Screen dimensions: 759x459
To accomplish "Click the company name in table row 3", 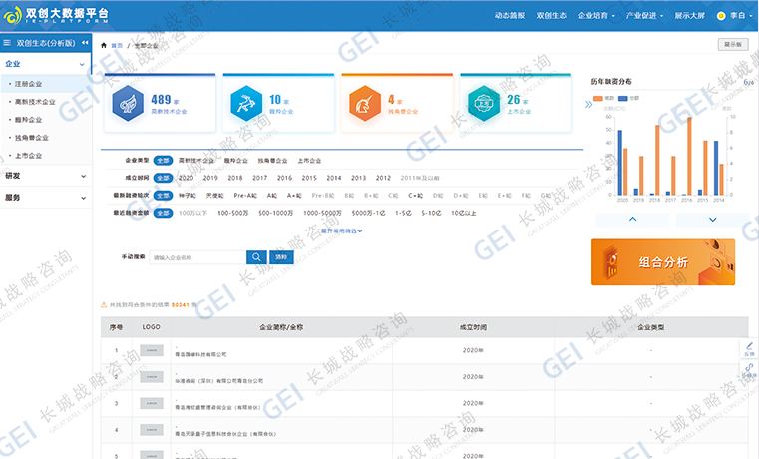I will [x=217, y=408].
